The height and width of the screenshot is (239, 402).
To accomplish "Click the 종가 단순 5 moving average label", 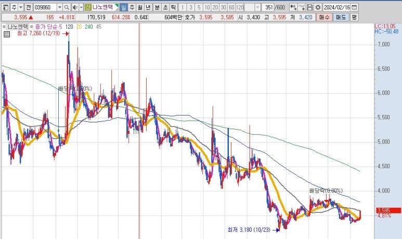I will click(48, 27).
